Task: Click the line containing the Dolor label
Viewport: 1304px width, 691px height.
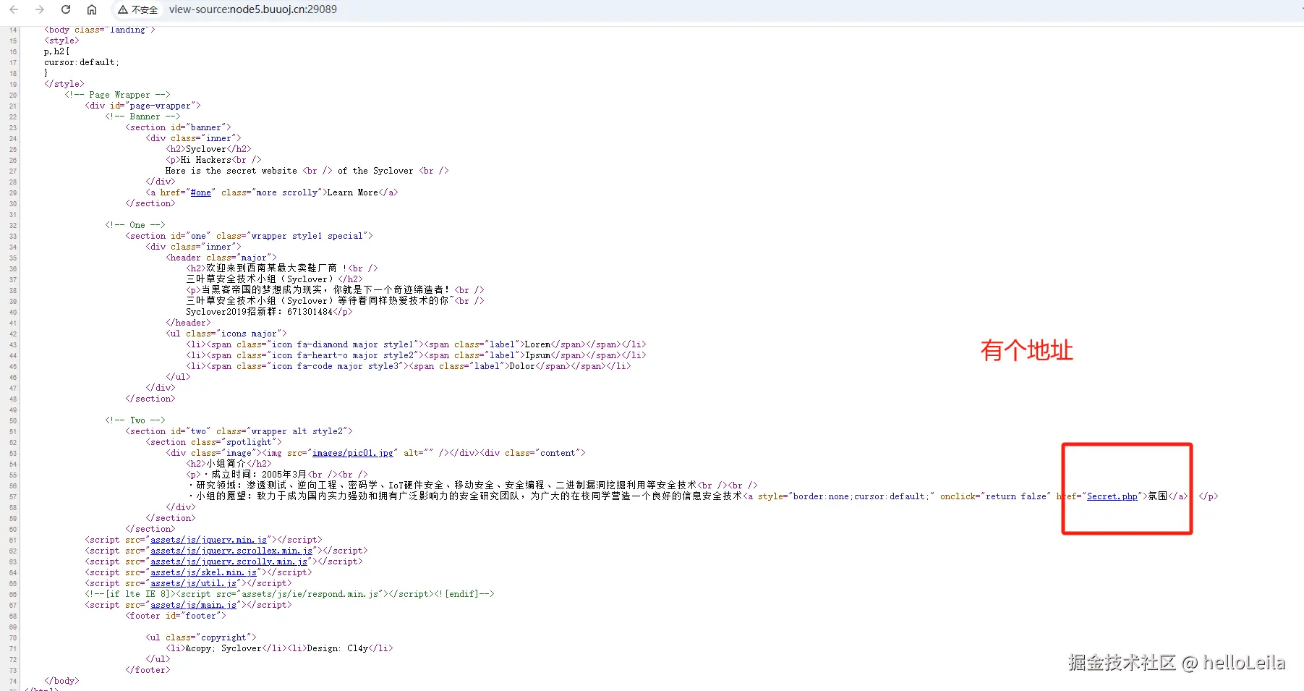Action: [409, 366]
